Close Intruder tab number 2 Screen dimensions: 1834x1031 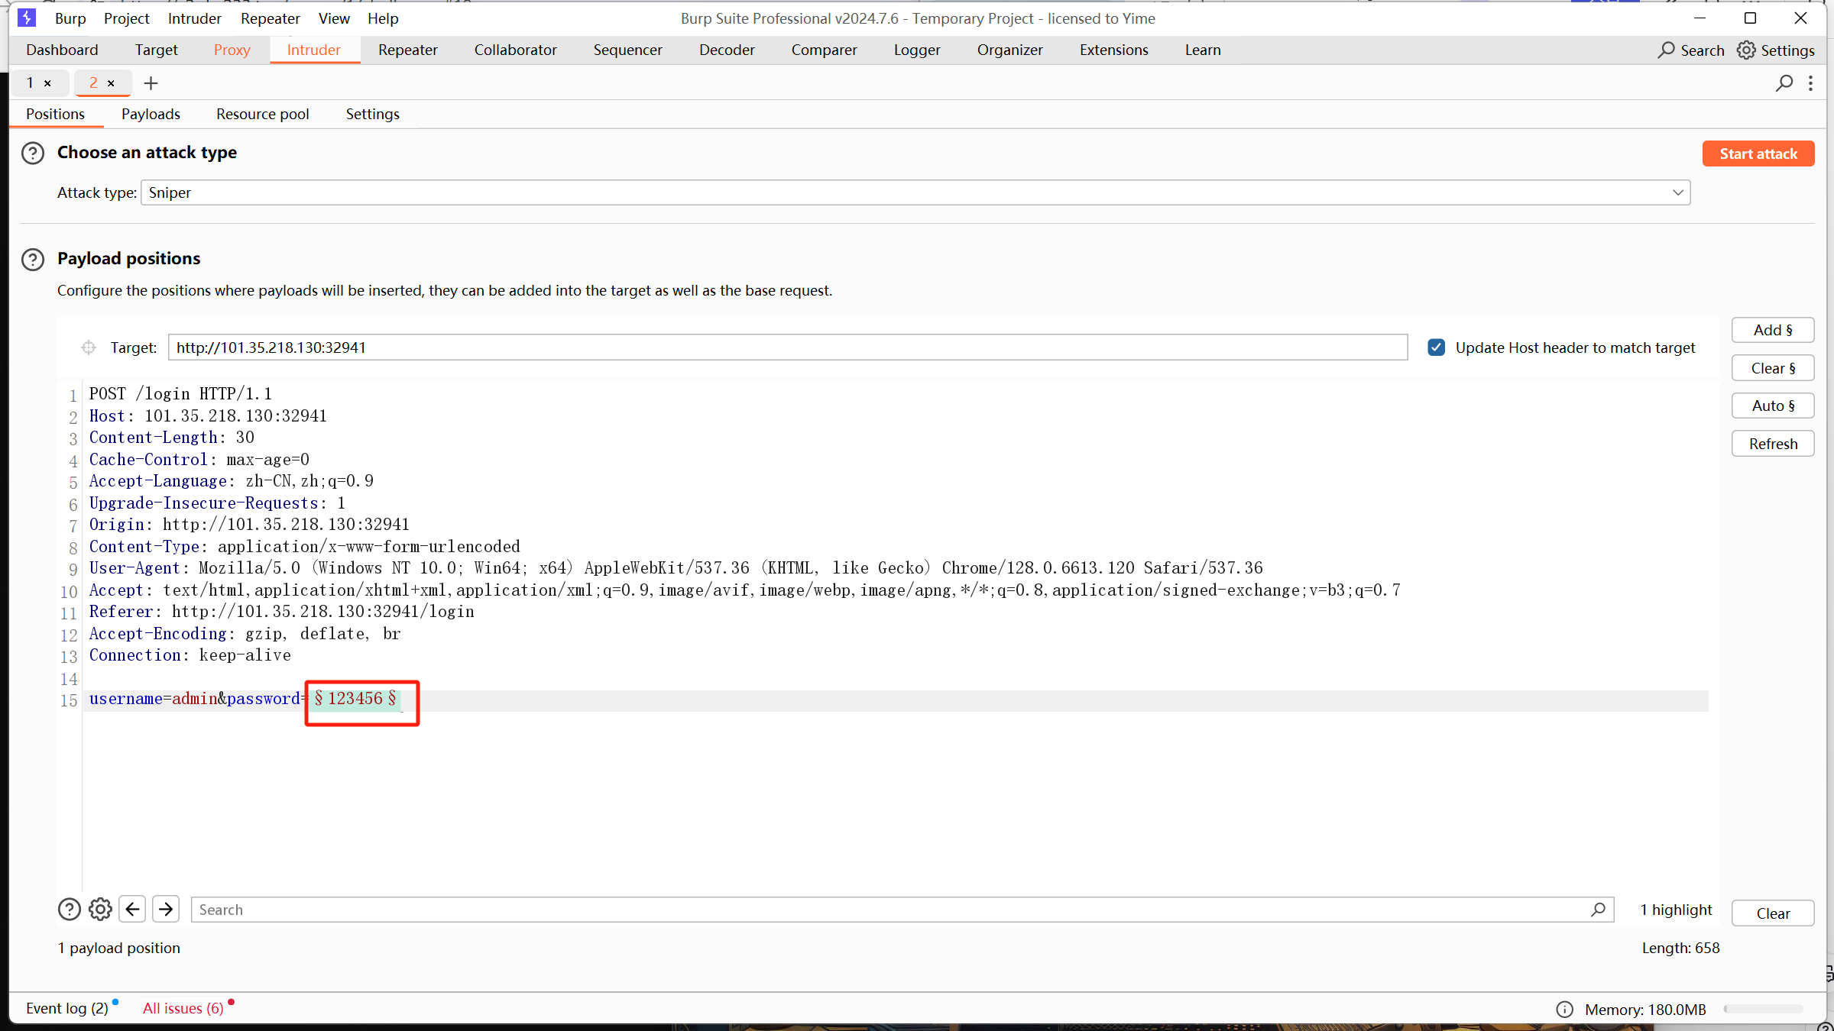coord(112,83)
